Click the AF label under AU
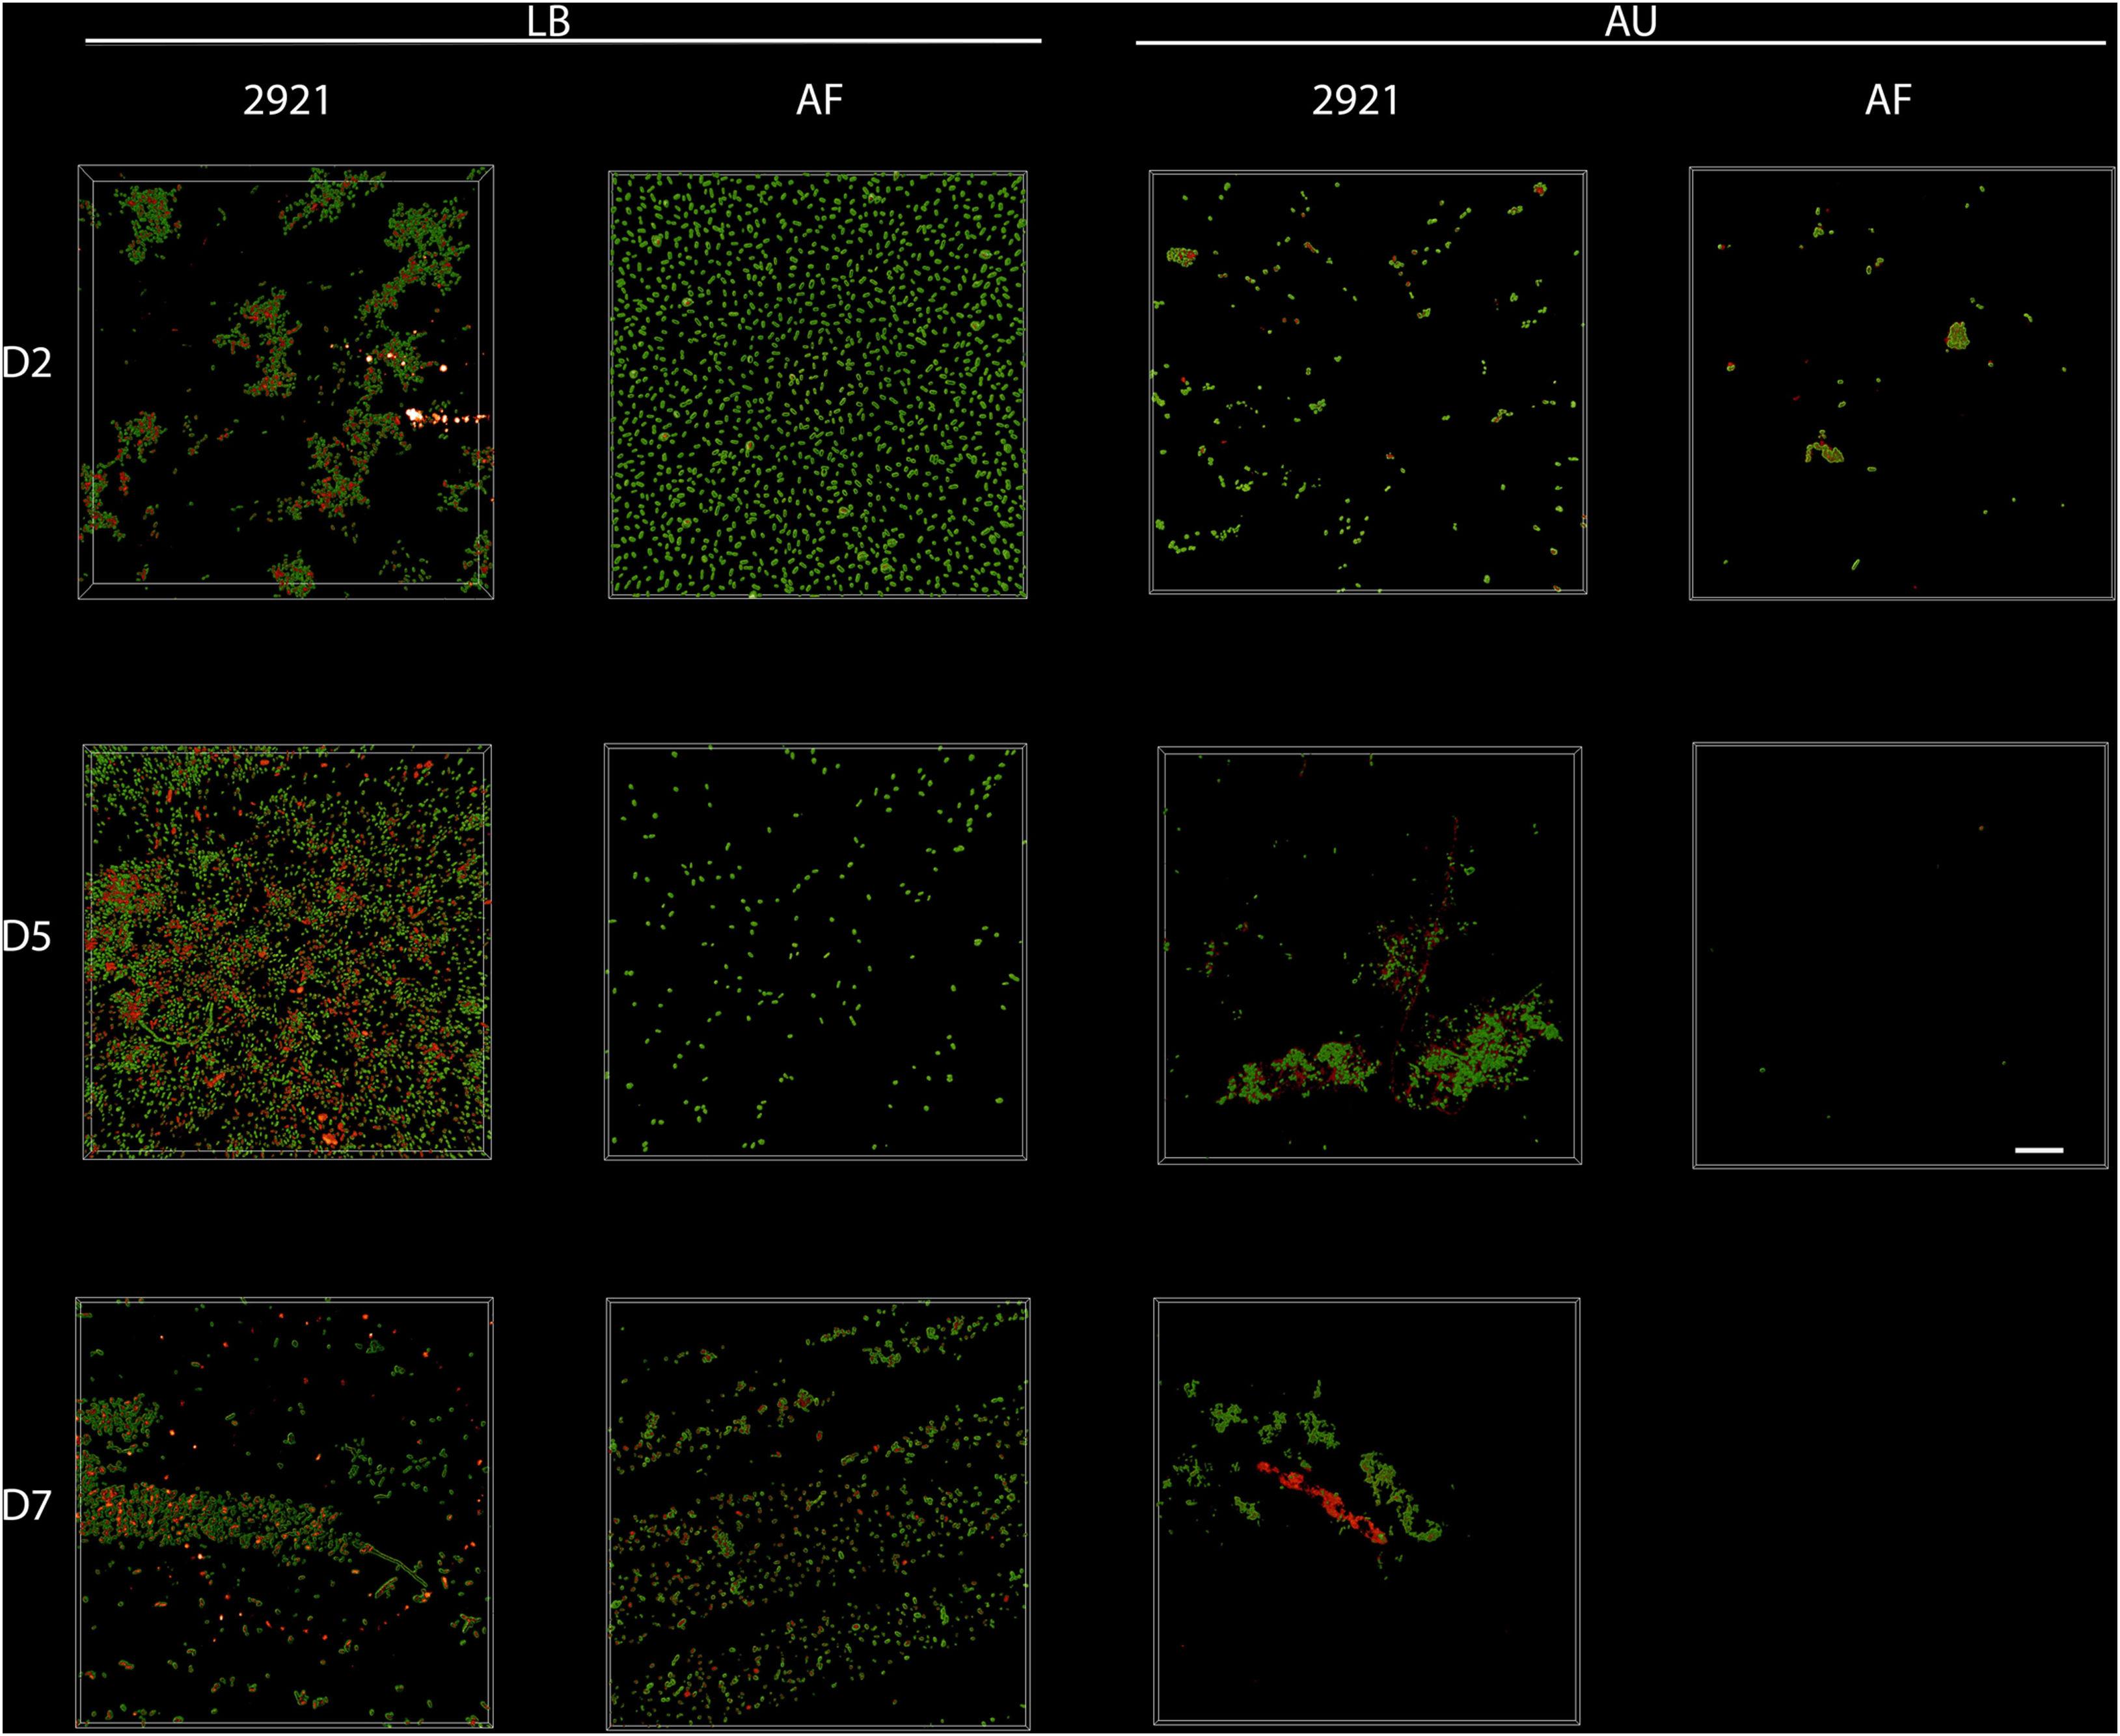Image resolution: width=2120 pixels, height=1736 pixels. [x=1888, y=100]
